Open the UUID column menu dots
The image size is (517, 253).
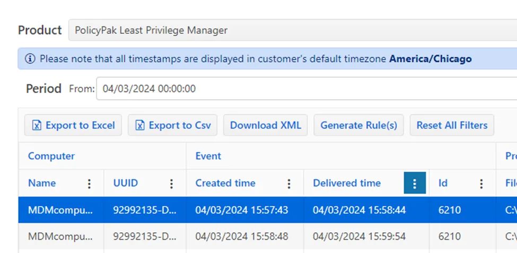[x=171, y=183]
